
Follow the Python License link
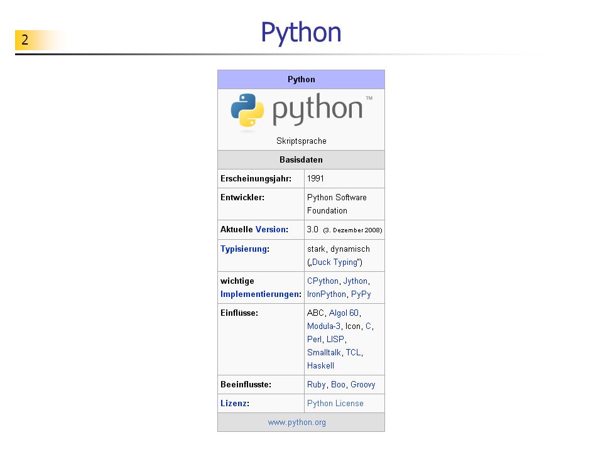pos(335,403)
